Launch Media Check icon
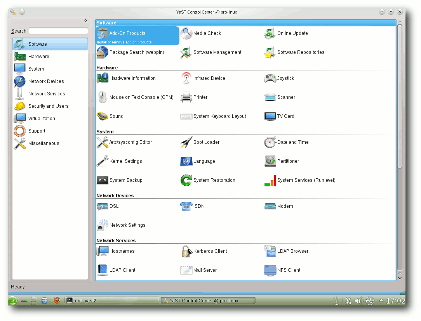This screenshot has width=421, height=321. pyautogui.click(x=186, y=33)
